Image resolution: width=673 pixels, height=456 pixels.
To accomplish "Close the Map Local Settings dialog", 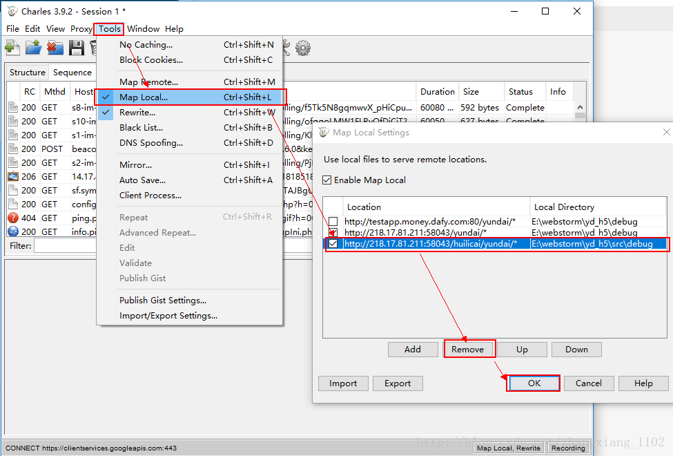I will coord(666,133).
